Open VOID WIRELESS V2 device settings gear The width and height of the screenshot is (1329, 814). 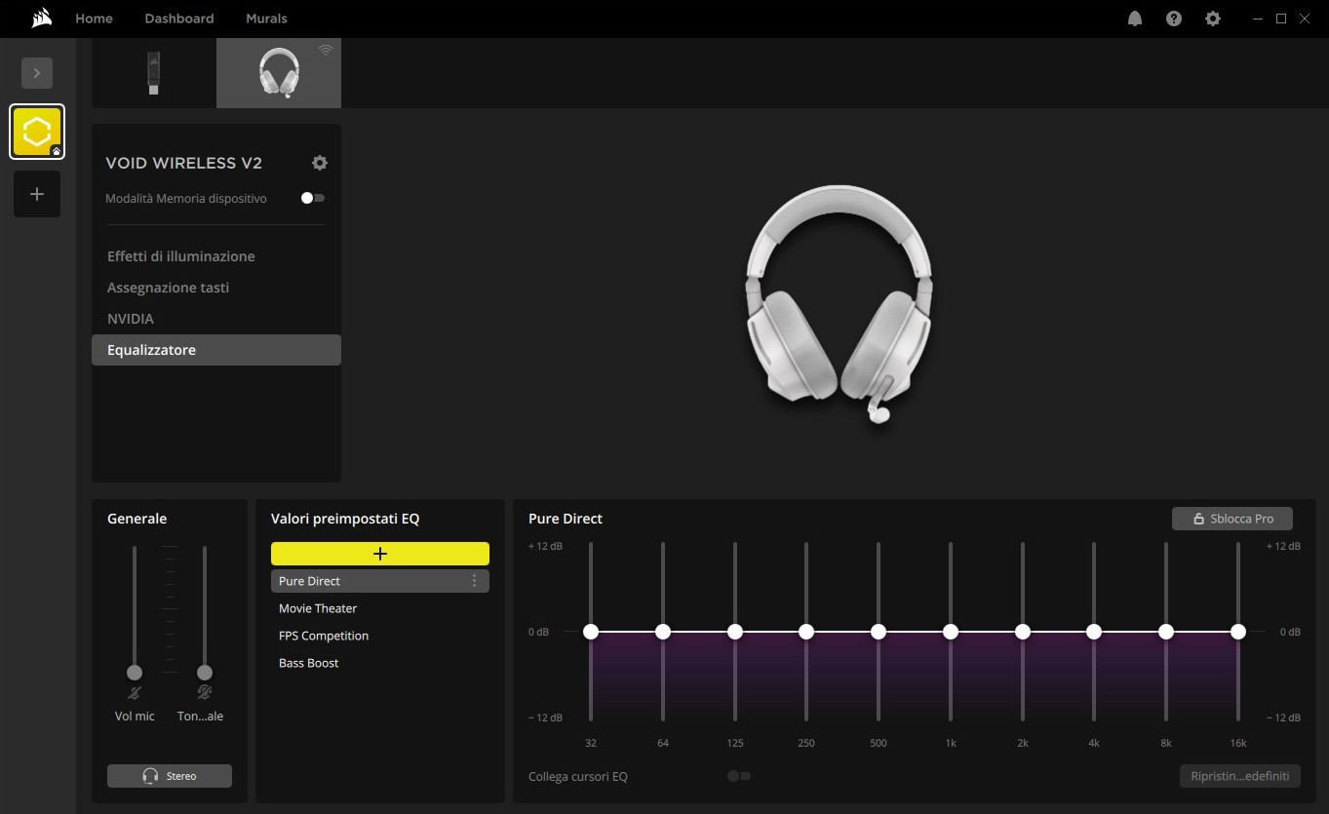pyautogui.click(x=319, y=163)
